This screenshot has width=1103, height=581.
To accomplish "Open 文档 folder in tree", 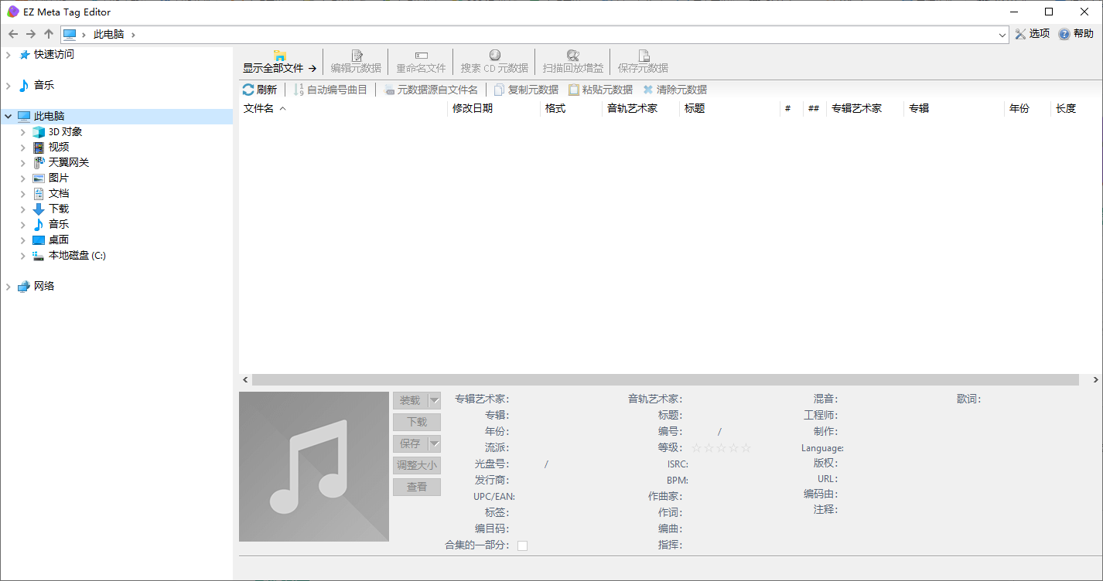I will click(59, 194).
